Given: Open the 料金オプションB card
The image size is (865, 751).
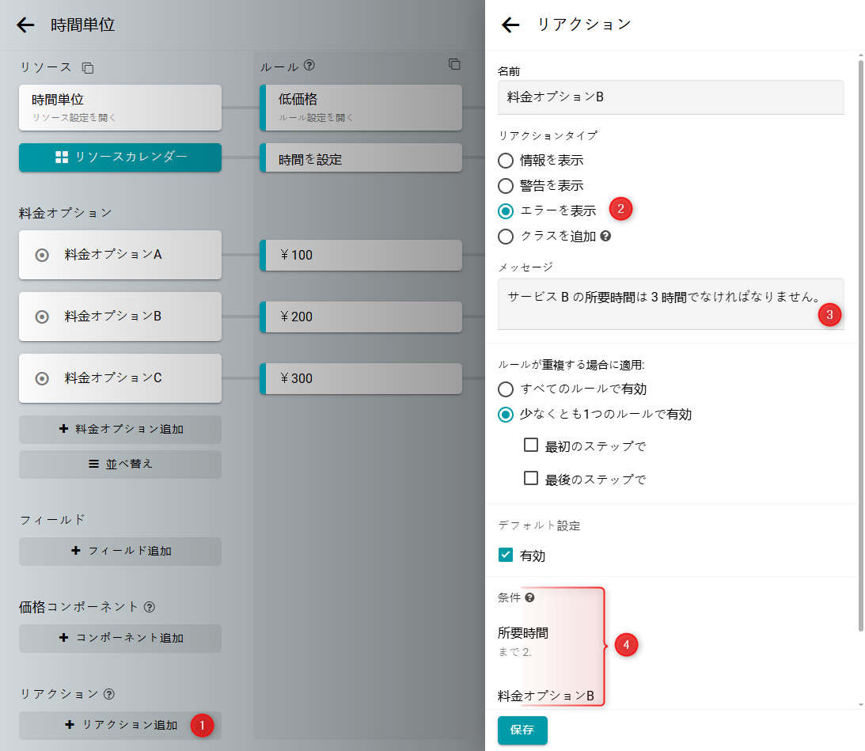Looking at the screenshot, I should (120, 317).
